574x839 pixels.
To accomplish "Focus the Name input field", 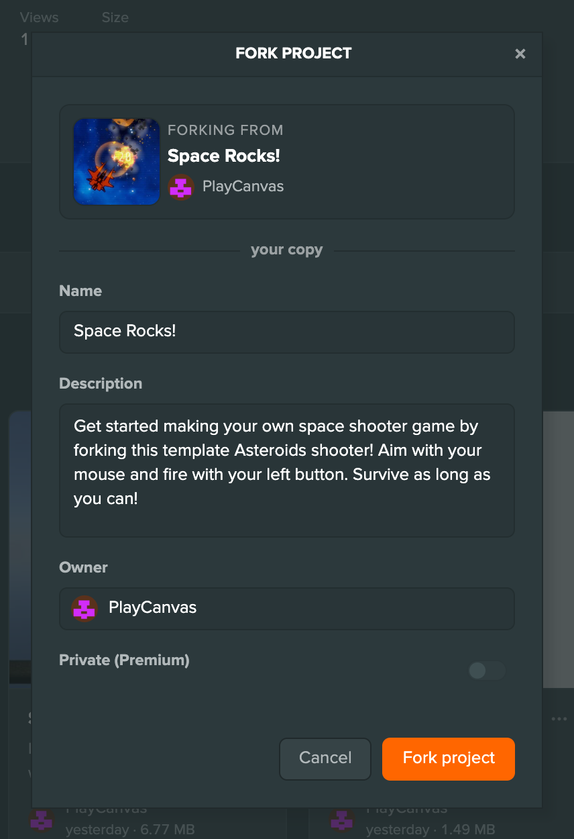I will pyautogui.click(x=287, y=332).
